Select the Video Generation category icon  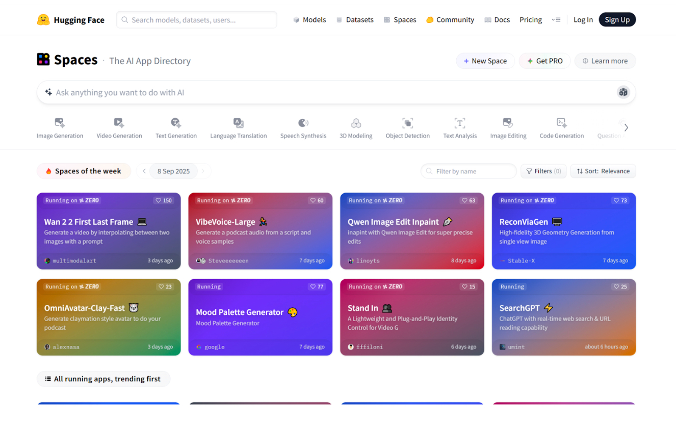[119, 123]
